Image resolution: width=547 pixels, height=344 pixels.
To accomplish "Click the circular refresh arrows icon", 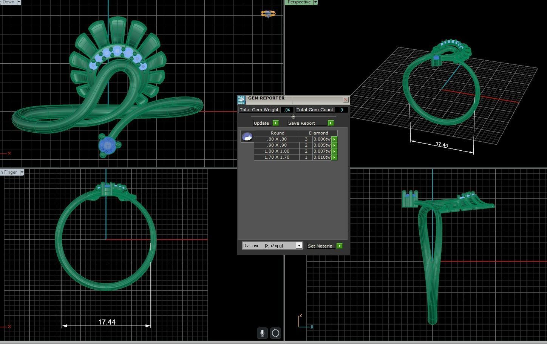I will 276,333.
